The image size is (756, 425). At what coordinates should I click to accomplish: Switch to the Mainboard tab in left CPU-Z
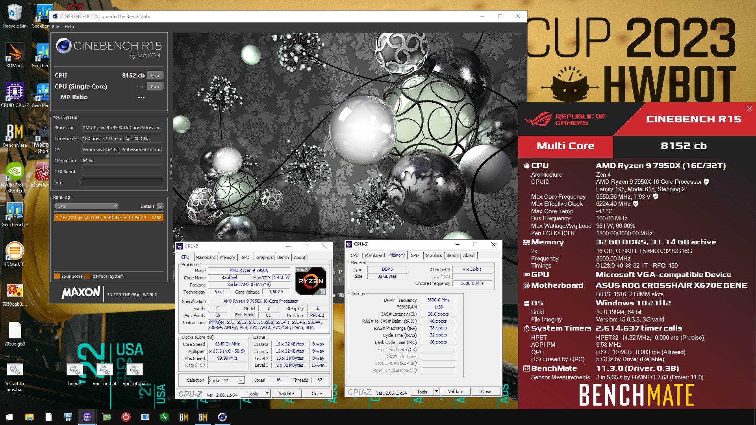click(206, 257)
